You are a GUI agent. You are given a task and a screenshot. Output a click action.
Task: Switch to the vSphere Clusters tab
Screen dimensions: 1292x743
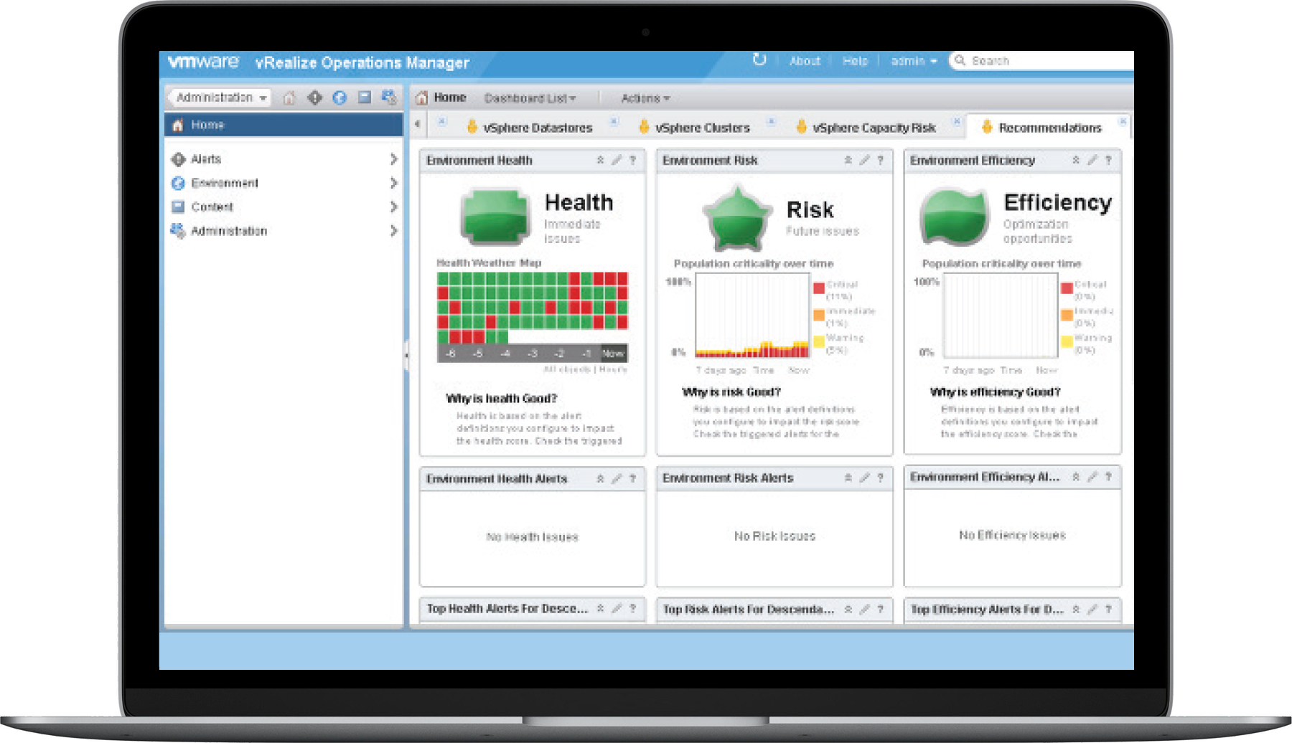(x=694, y=128)
